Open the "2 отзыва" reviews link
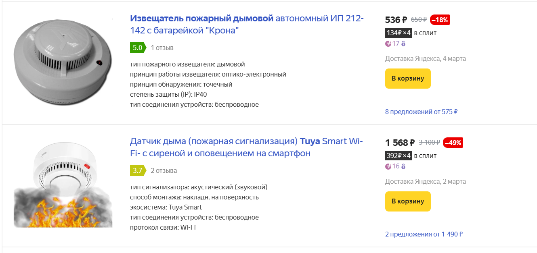This screenshot has height=253, width=537. (164, 170)
